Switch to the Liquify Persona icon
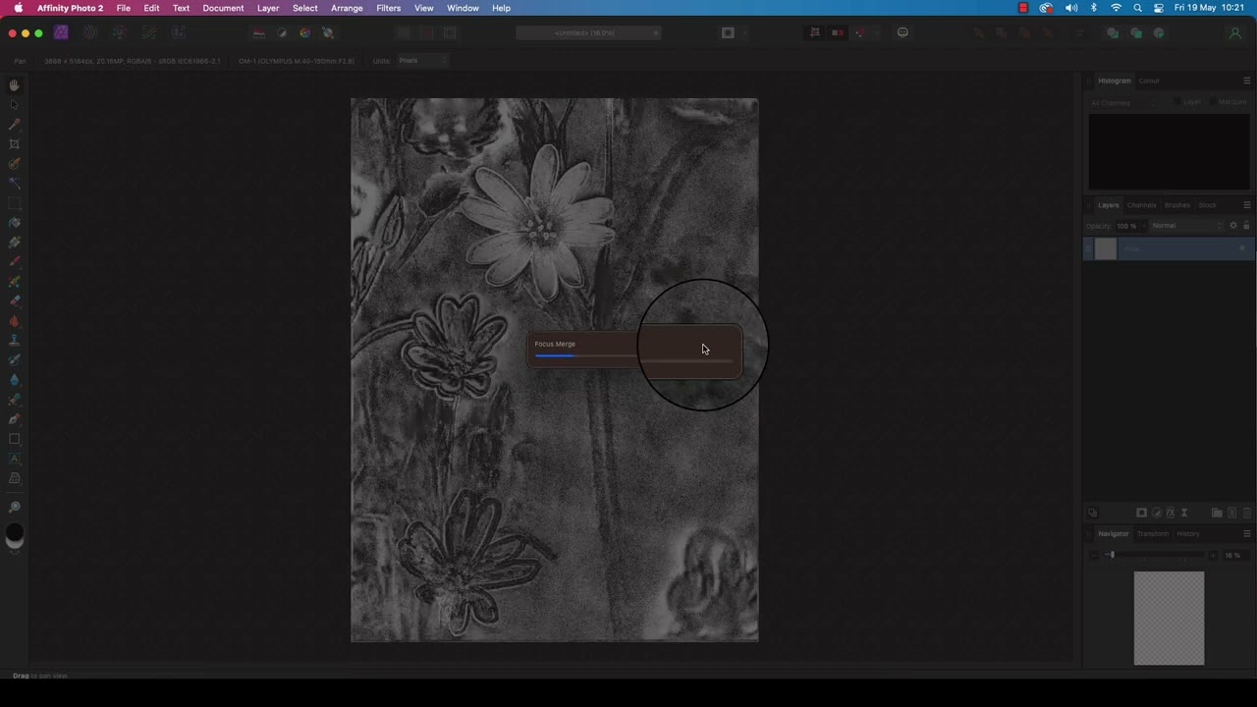This screenshot has height=707, width=1257. click(x=89, y=32)
